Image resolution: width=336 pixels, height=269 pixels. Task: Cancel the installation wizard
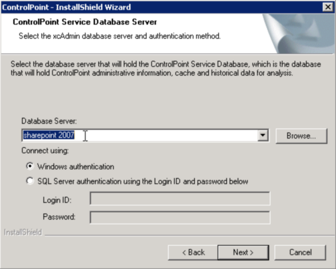click(x=300, y=253)
